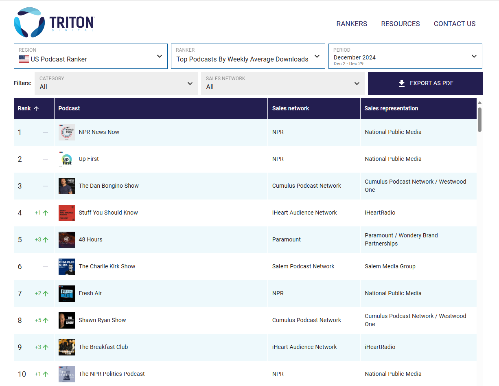The image size is (499, 386).
Task: Select The NPR Politics Podcast title
Action: click(112, 374)
